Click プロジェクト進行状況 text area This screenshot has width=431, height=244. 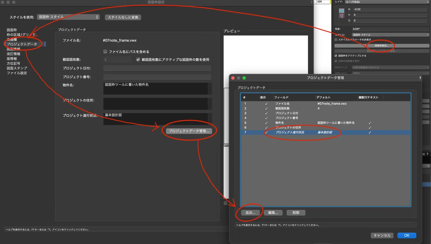coord(156,119)
